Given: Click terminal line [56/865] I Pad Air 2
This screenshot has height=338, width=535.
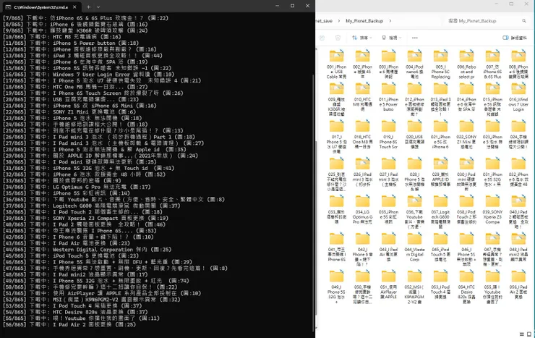Looking at the screenshot, I should tap(69, 324).
